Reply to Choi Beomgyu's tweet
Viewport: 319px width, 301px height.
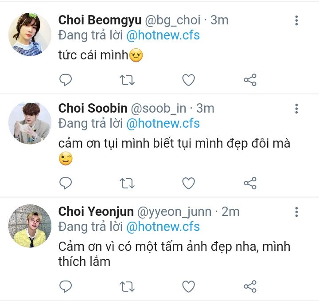(66, 80)
